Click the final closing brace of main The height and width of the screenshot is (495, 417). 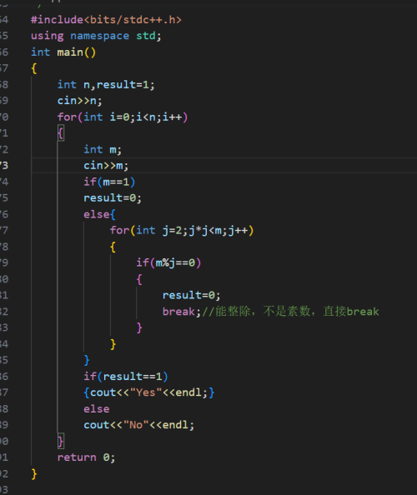[x=34, y=474]
